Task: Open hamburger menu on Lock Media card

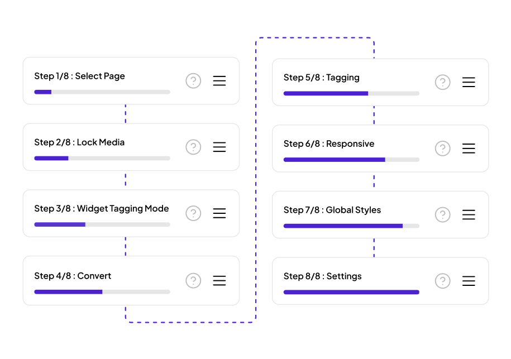Action: click(219, 147)
